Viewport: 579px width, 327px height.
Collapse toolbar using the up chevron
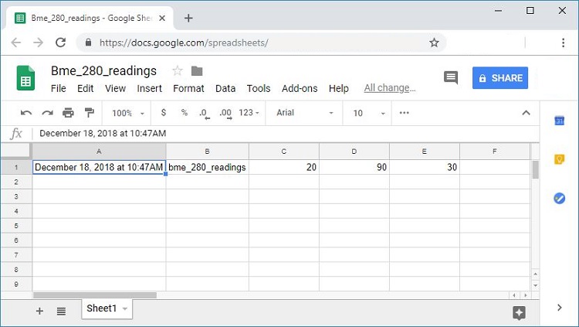coord(527,113)
